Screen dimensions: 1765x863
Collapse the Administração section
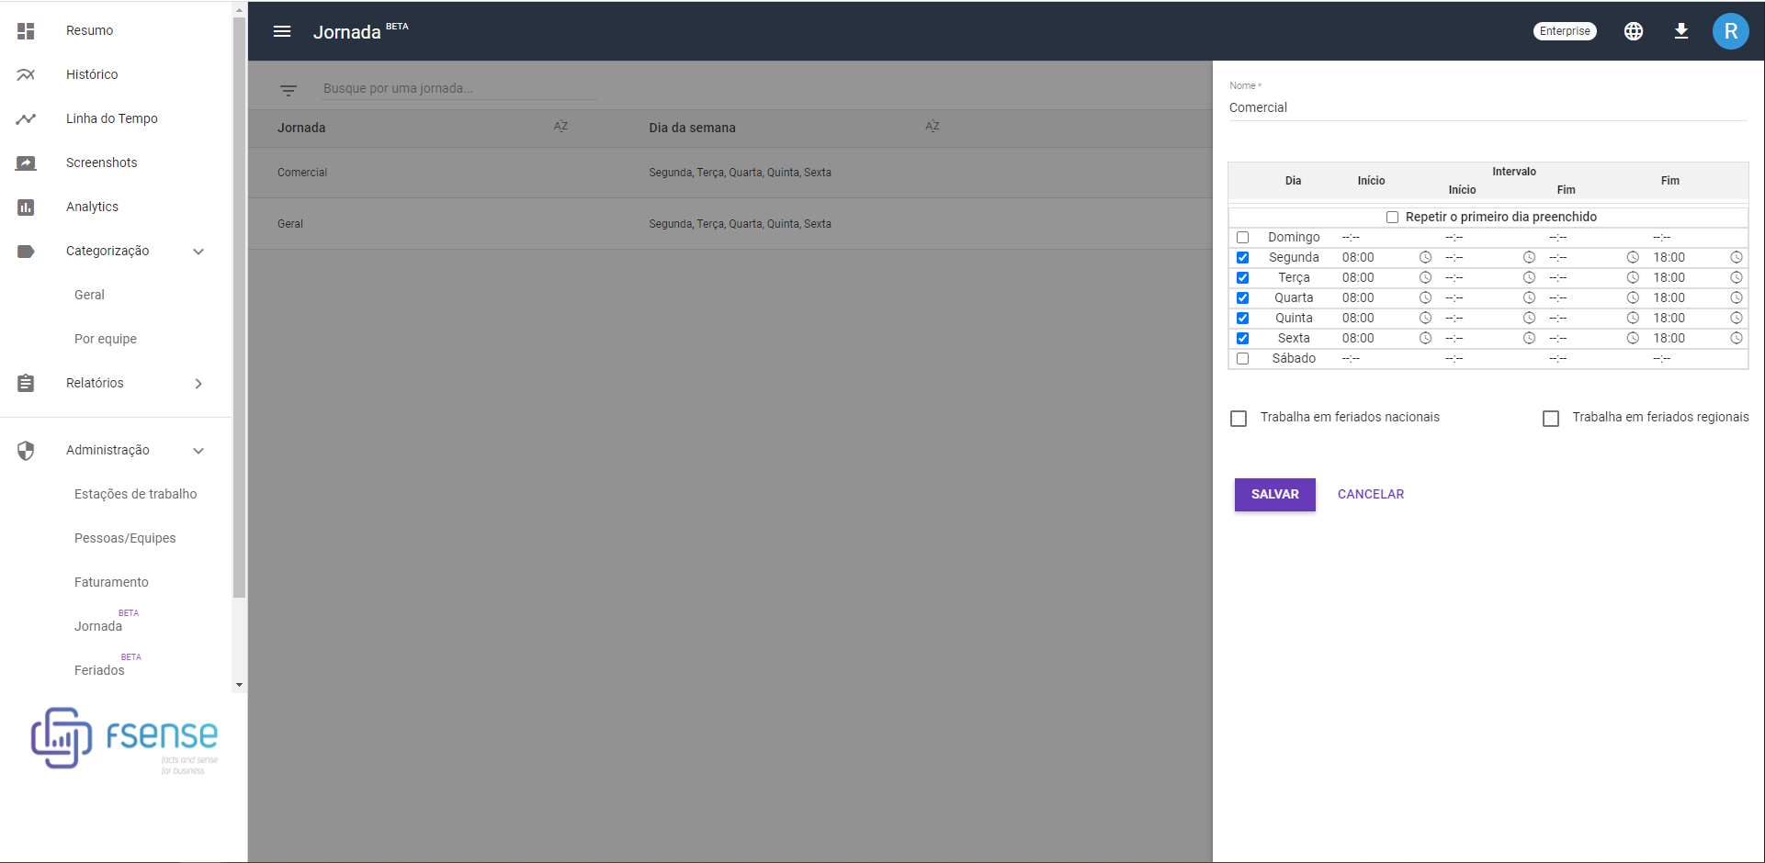click(x=198, y=450)
